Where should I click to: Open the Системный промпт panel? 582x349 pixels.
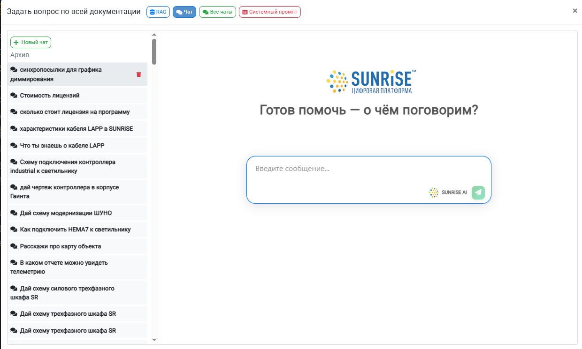tap(269, 12)
